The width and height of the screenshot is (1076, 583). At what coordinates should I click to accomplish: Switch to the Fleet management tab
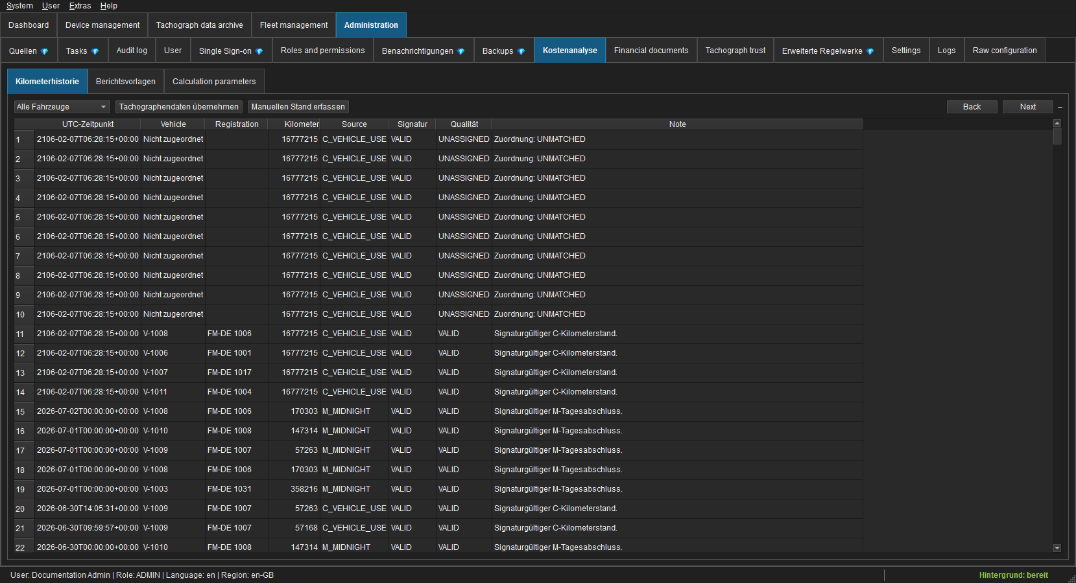(x=294, y=25)
